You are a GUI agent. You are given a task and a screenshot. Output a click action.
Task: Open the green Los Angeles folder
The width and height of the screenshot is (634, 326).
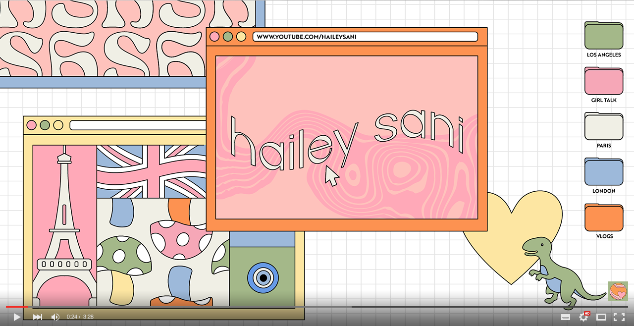604,36
